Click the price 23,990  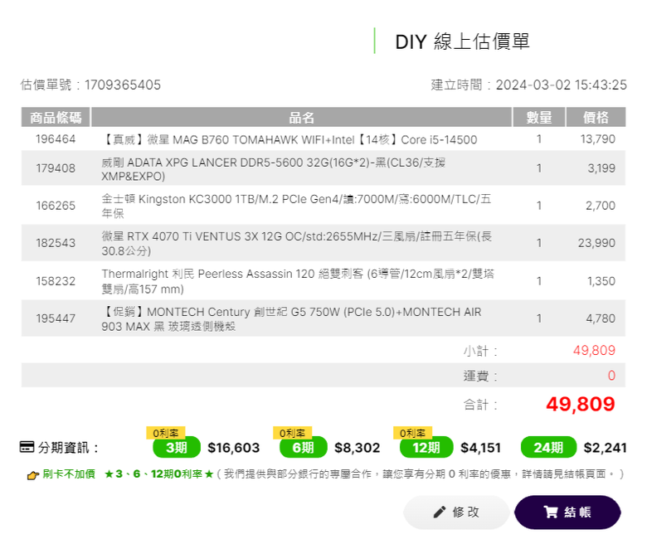coord(596,243)
